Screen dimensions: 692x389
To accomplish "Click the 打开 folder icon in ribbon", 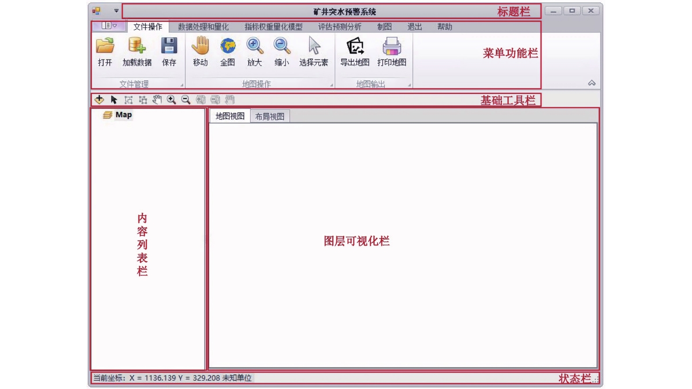I will pyautogui.click(x=105, y=46).
